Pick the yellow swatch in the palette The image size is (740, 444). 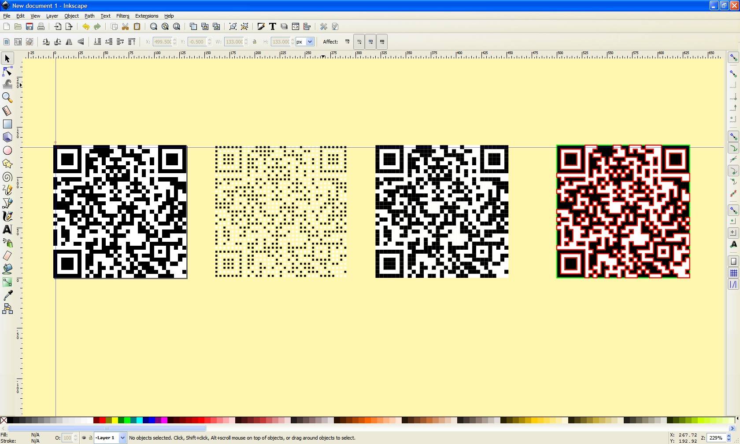115,421
